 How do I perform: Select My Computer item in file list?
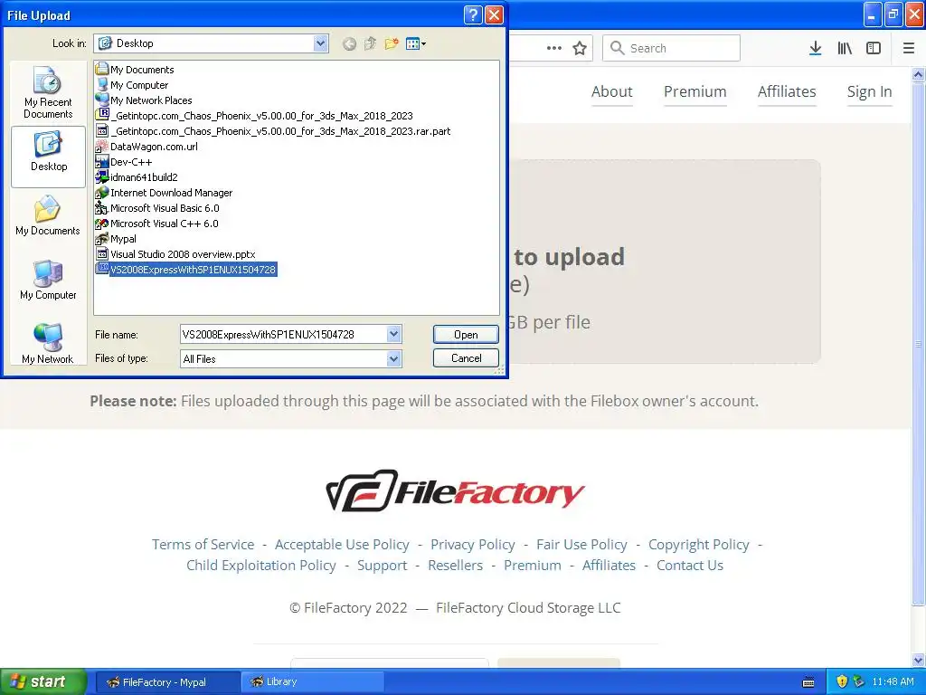pyautogui.click(x=132, y=85)
